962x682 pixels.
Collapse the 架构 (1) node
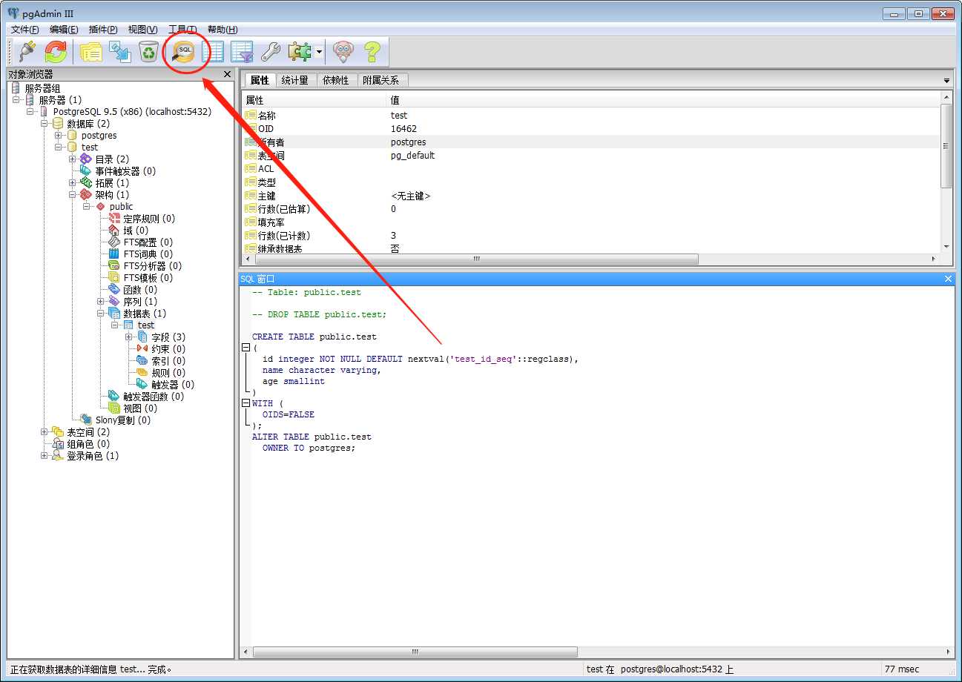(73, 195)
